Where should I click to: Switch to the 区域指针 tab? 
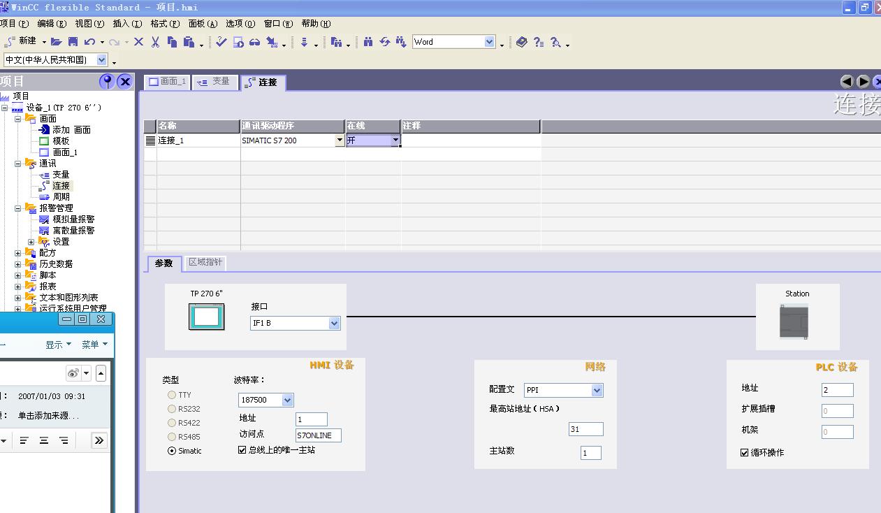point(205,263)
